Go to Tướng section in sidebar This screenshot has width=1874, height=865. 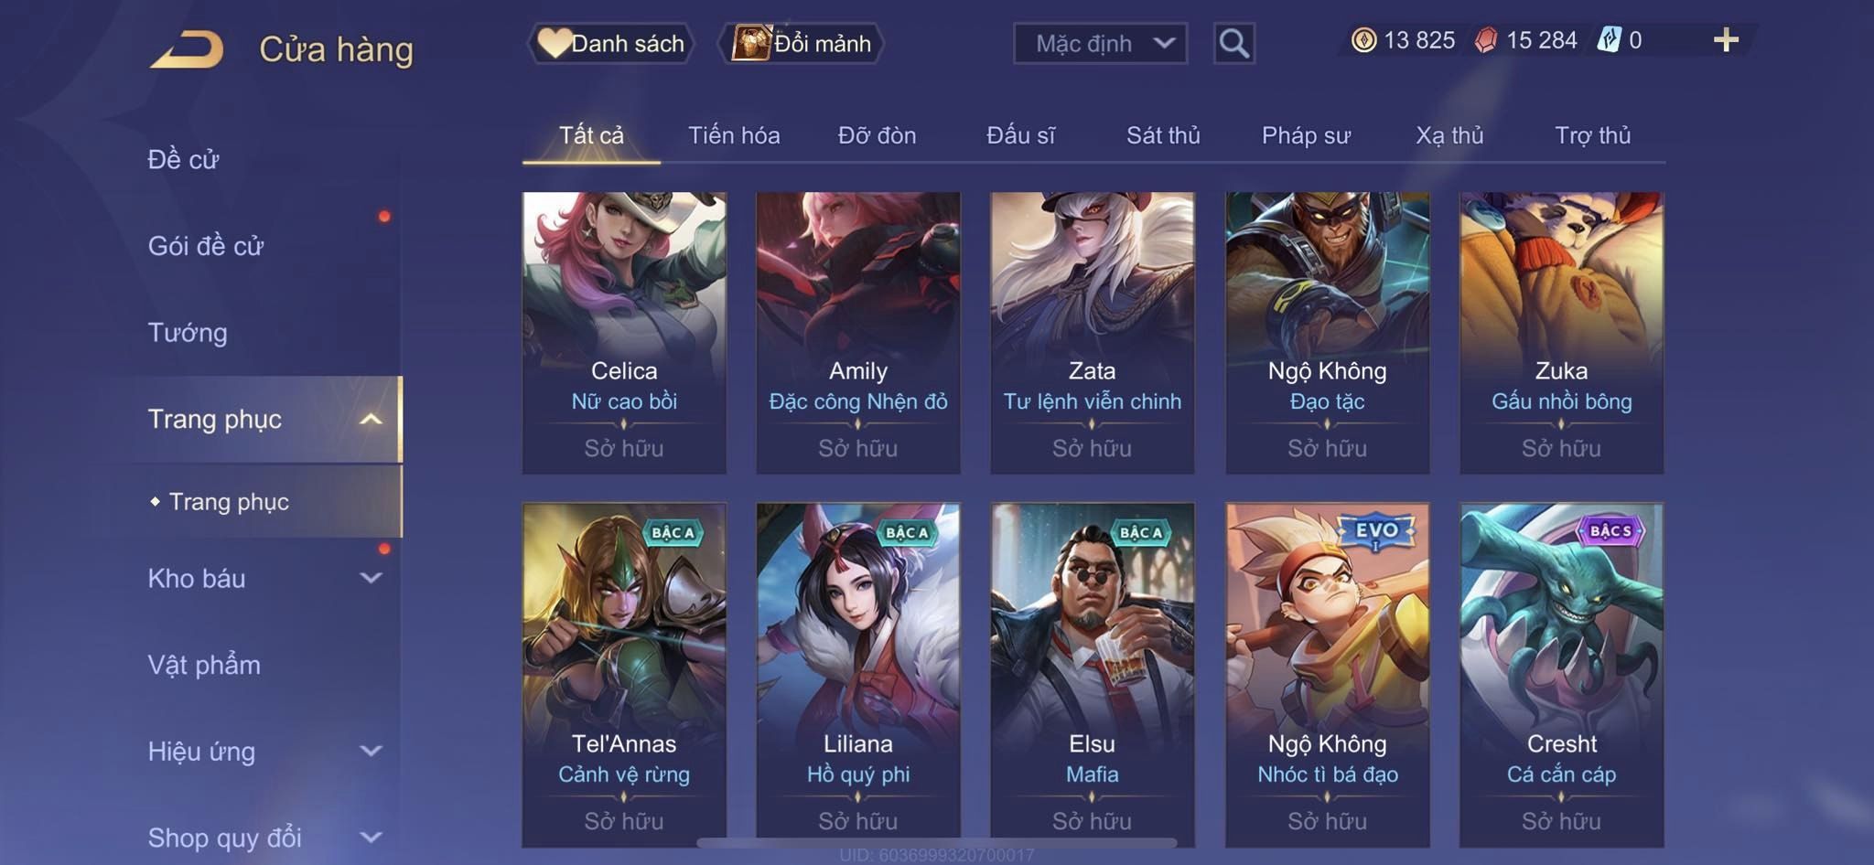point(188,333)
